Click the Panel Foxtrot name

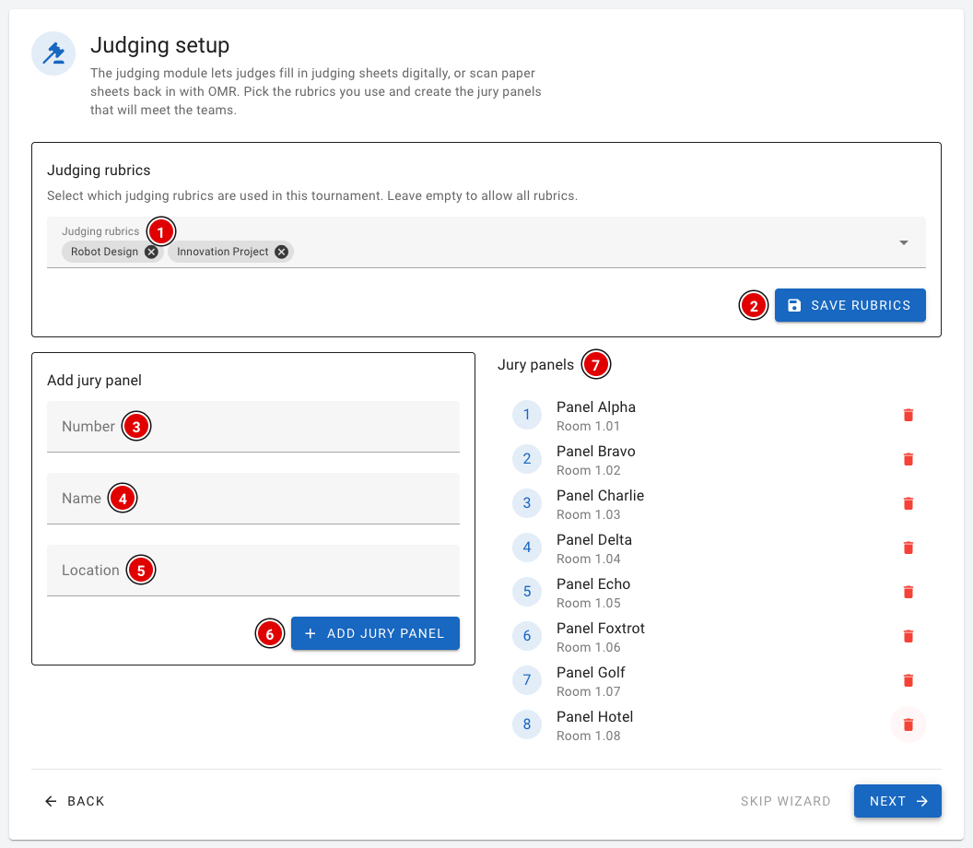(x=601, y=629)
